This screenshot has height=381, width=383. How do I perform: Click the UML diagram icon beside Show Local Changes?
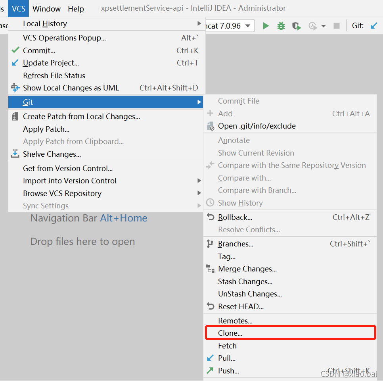click(x=15, y=88)
